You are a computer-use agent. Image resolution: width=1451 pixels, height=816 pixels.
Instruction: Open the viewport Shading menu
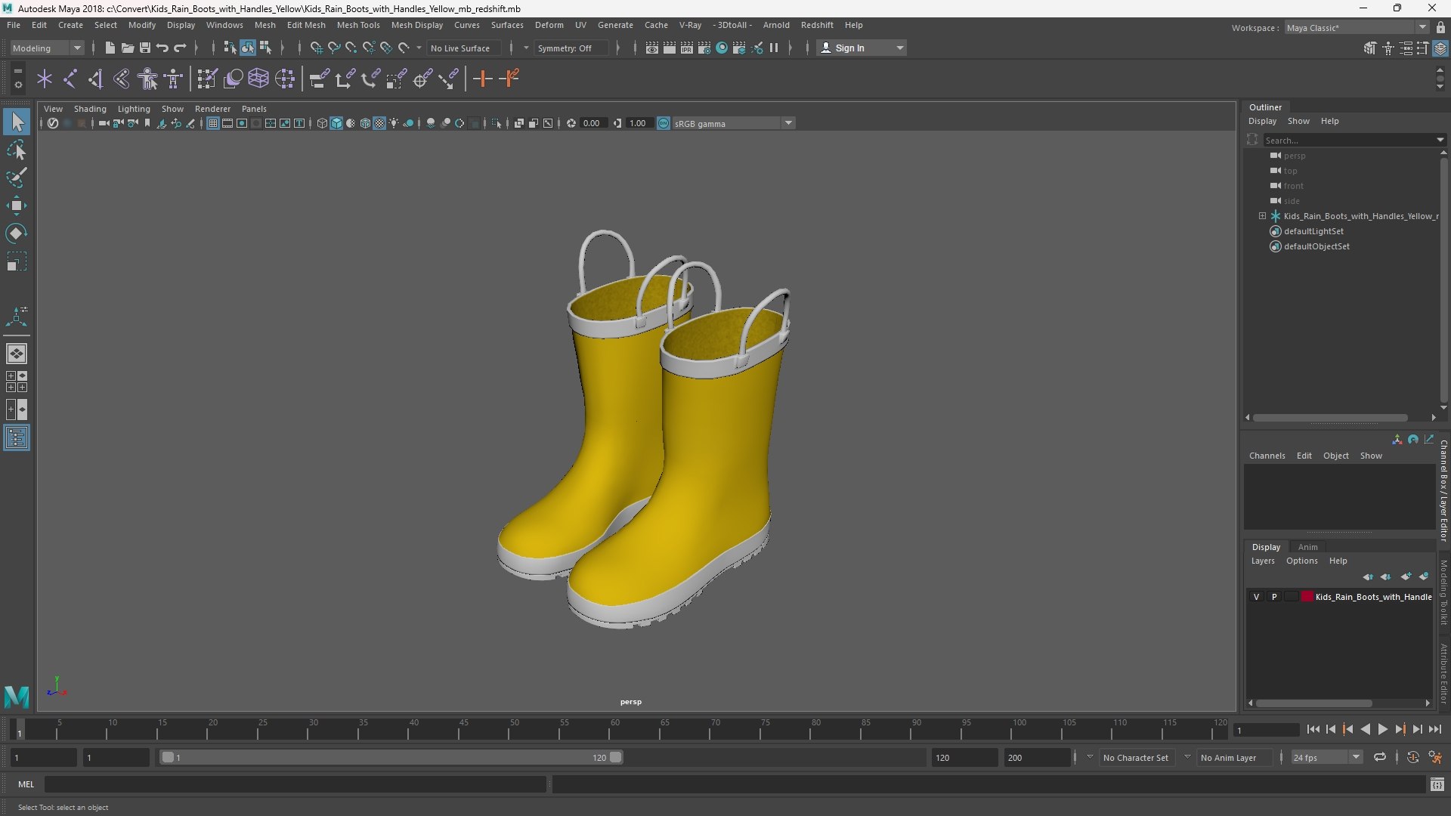pos(90,109)
